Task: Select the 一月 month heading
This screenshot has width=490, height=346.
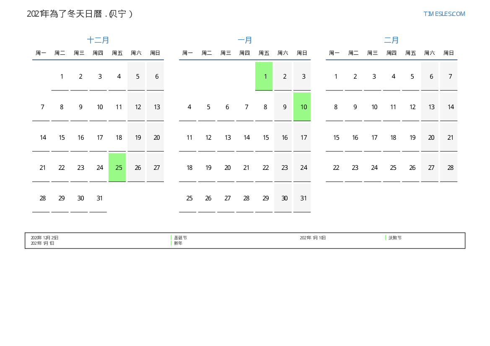Action: click(x=245, y=40)
